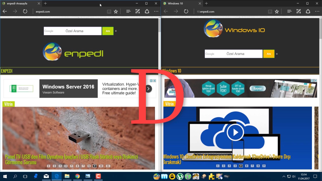Select the Windows 10 browser tab

point(182,4)
